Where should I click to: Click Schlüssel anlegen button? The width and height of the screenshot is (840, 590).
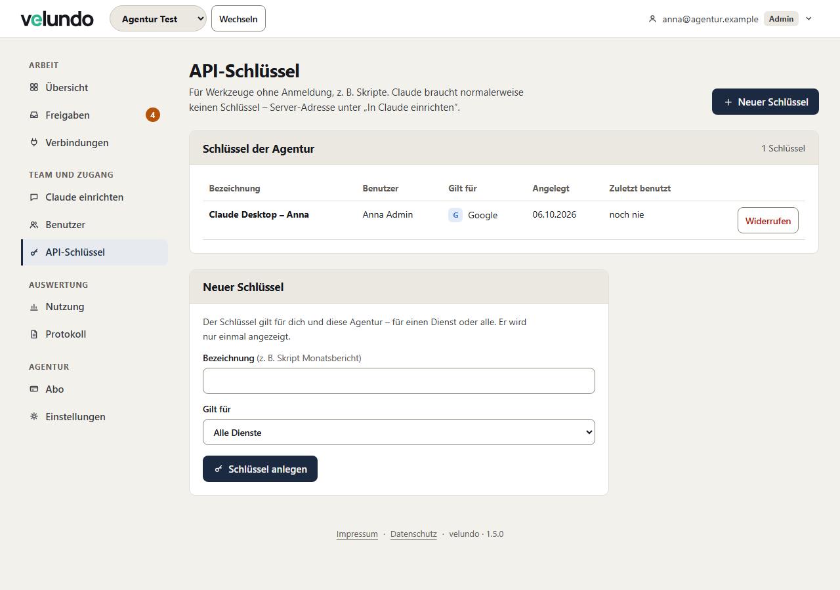[260, 469]
